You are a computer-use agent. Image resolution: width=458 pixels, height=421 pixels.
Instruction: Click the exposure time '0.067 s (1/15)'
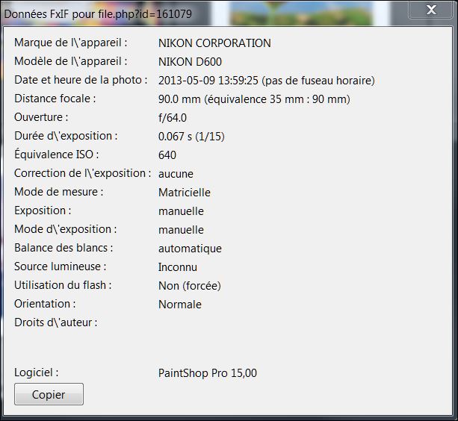[191, 137]
